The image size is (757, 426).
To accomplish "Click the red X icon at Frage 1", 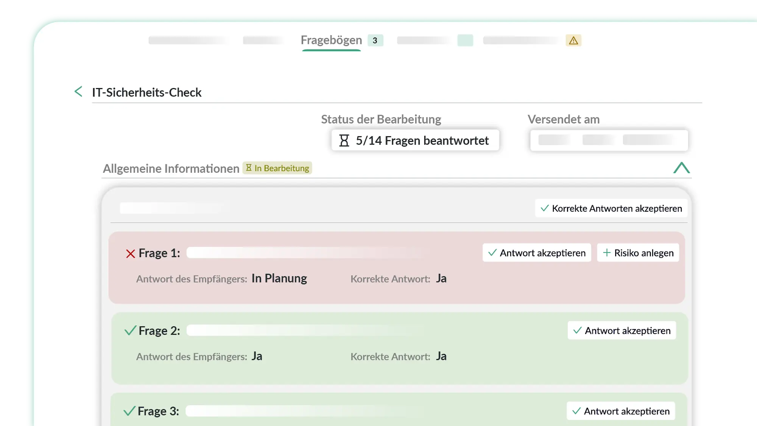I will pos(130,254).
